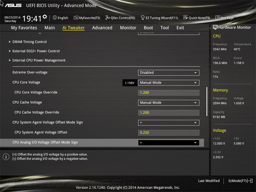This screenshot has width=256, height=192.
Task: Click the info icon beside help text
Action: coord(6,157)
